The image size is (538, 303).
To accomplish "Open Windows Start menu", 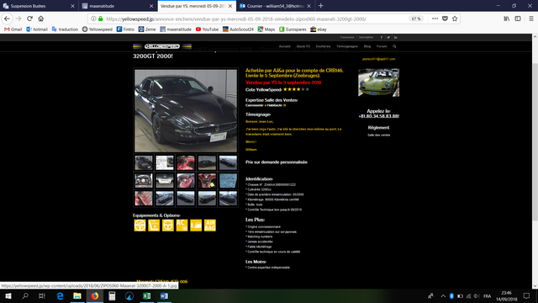I will (8, 295).
